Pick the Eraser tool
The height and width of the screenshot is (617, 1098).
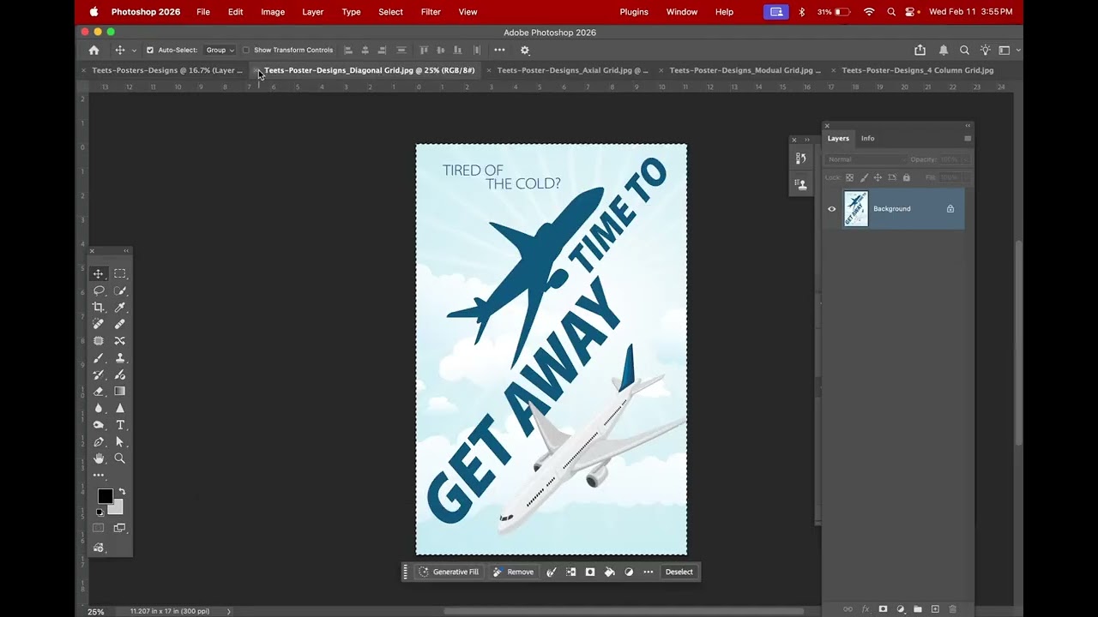click(x=99, y=392)
